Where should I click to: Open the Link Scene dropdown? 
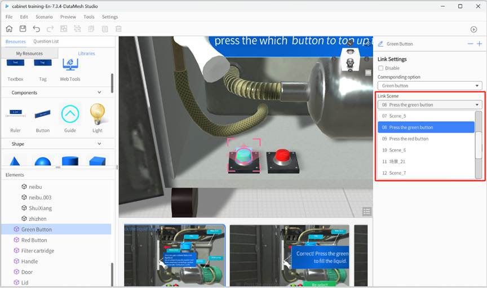click(430, 105)
